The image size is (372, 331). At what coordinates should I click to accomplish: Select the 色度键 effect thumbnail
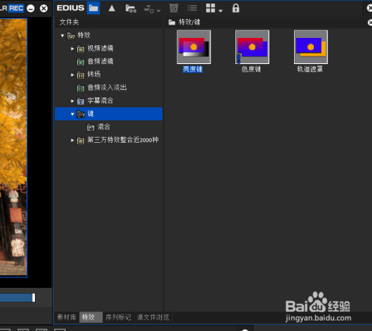click(252, 47)
